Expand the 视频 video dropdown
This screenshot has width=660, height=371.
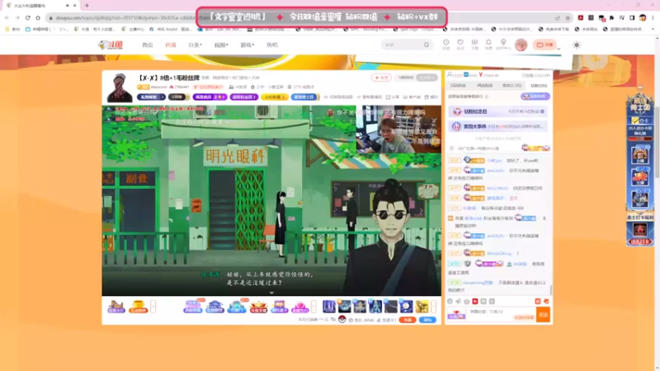click(221, 45)
